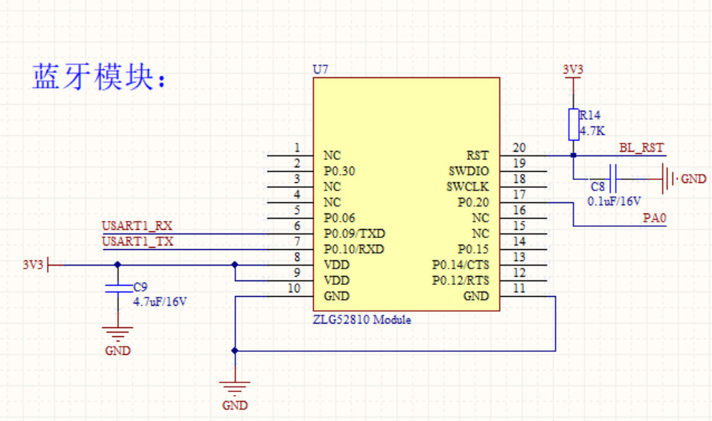The height and width of the screenshot is (421, 712).
Task: Select pin name P0.10/RXD
Action: [353, 249]
